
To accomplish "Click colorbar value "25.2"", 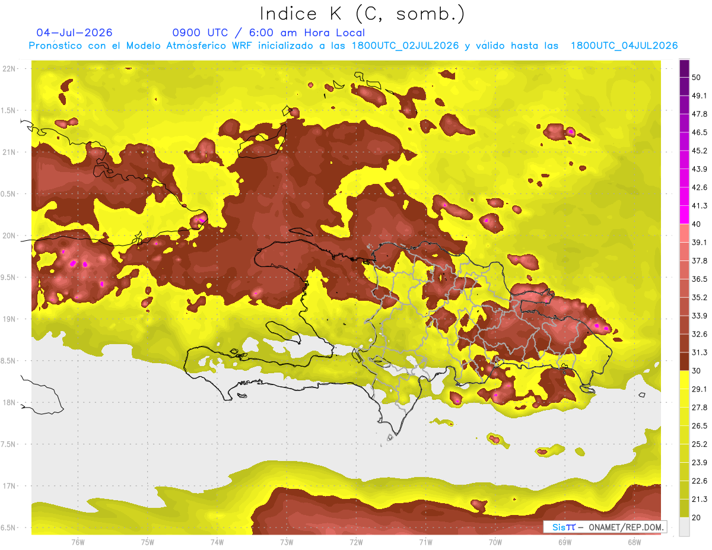I will tap(699, 444).
